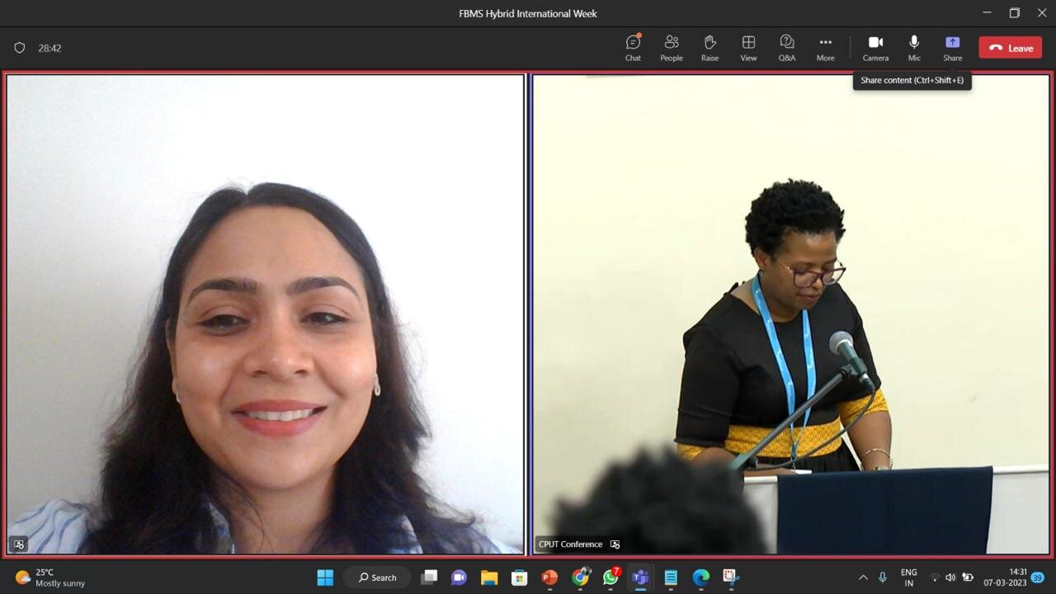Expand the More actions menu
This screenshot has width=1056, height=594.
825,47
